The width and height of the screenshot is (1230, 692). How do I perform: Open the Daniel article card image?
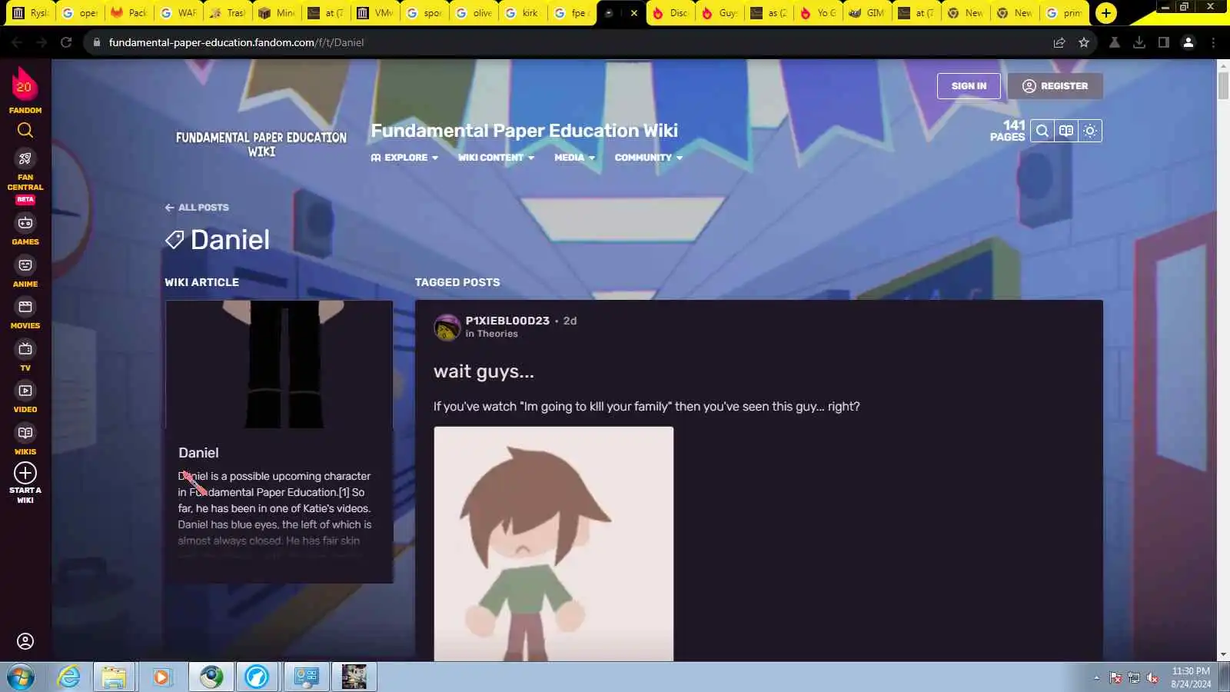(279, 364)
